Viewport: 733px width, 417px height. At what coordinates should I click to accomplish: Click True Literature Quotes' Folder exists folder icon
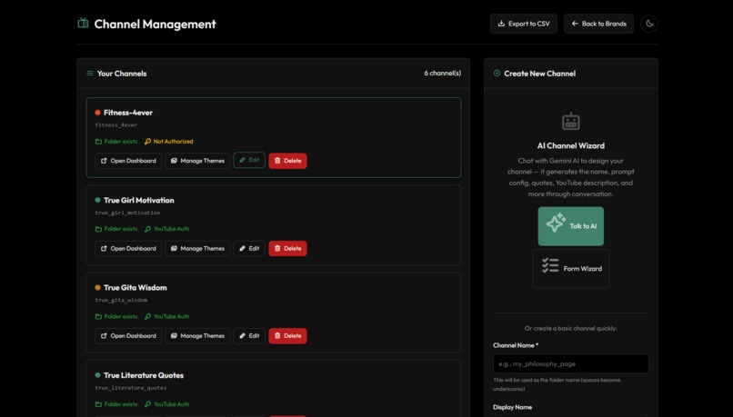pos(98,404)
